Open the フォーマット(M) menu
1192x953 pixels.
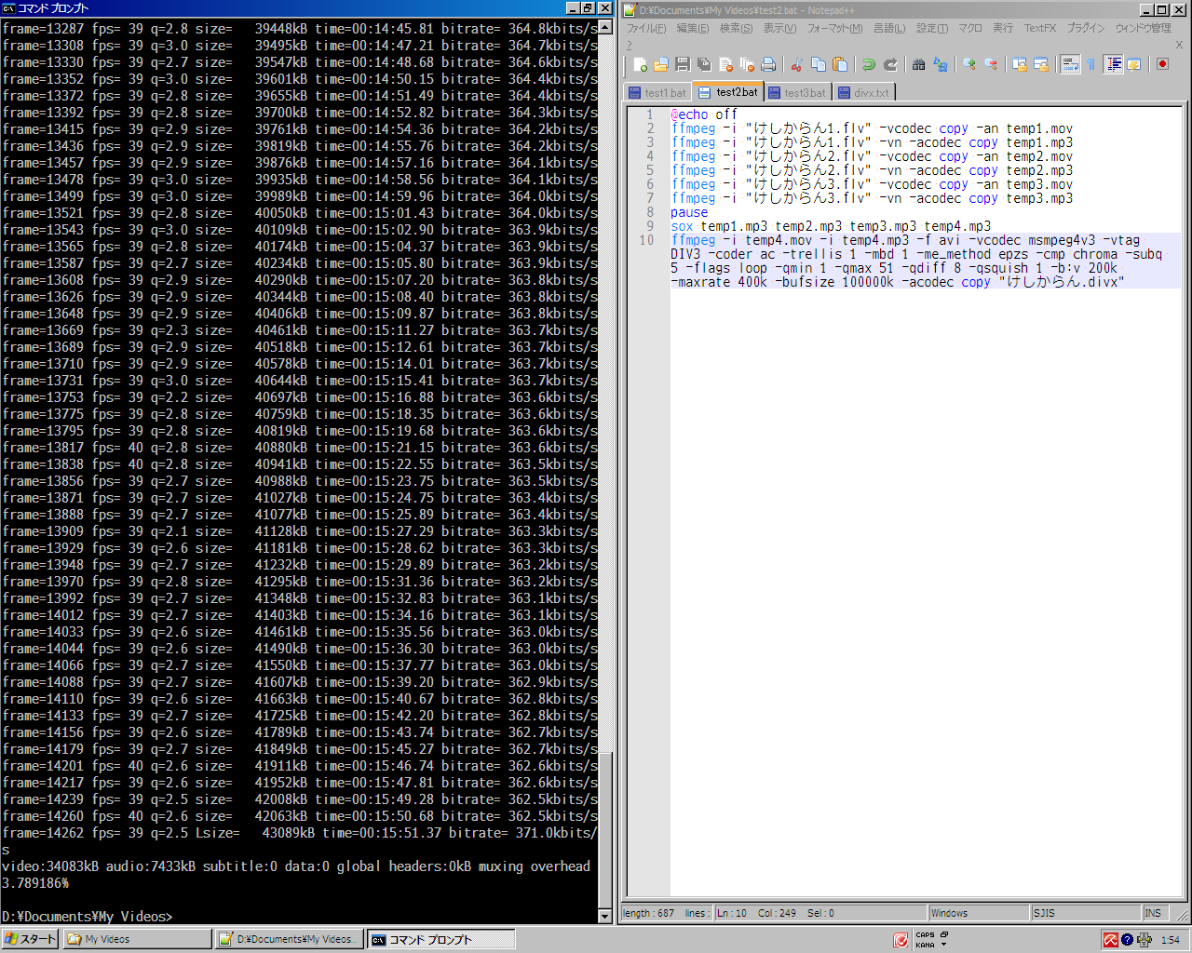pyautogui.click(x=834, y=28)
